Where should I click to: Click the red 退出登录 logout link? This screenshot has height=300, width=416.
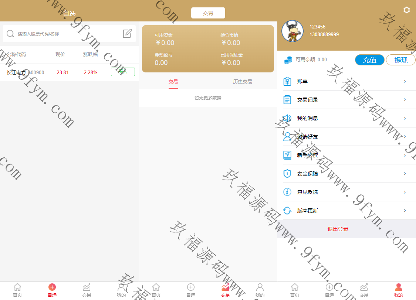[338, 229]
